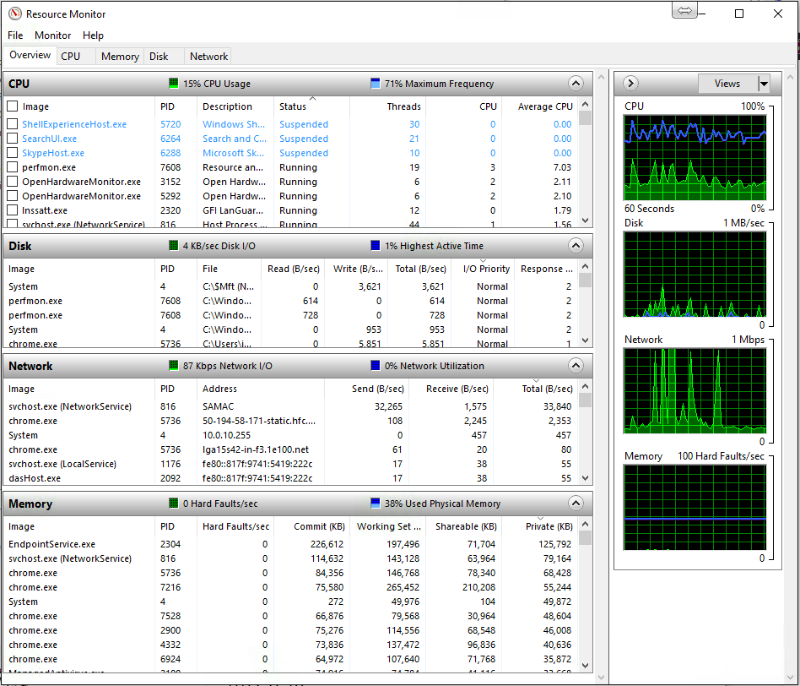Click the Used Physical Memory indicator icon
Viewport: 800px width, 686px height.
click(376, 504)
